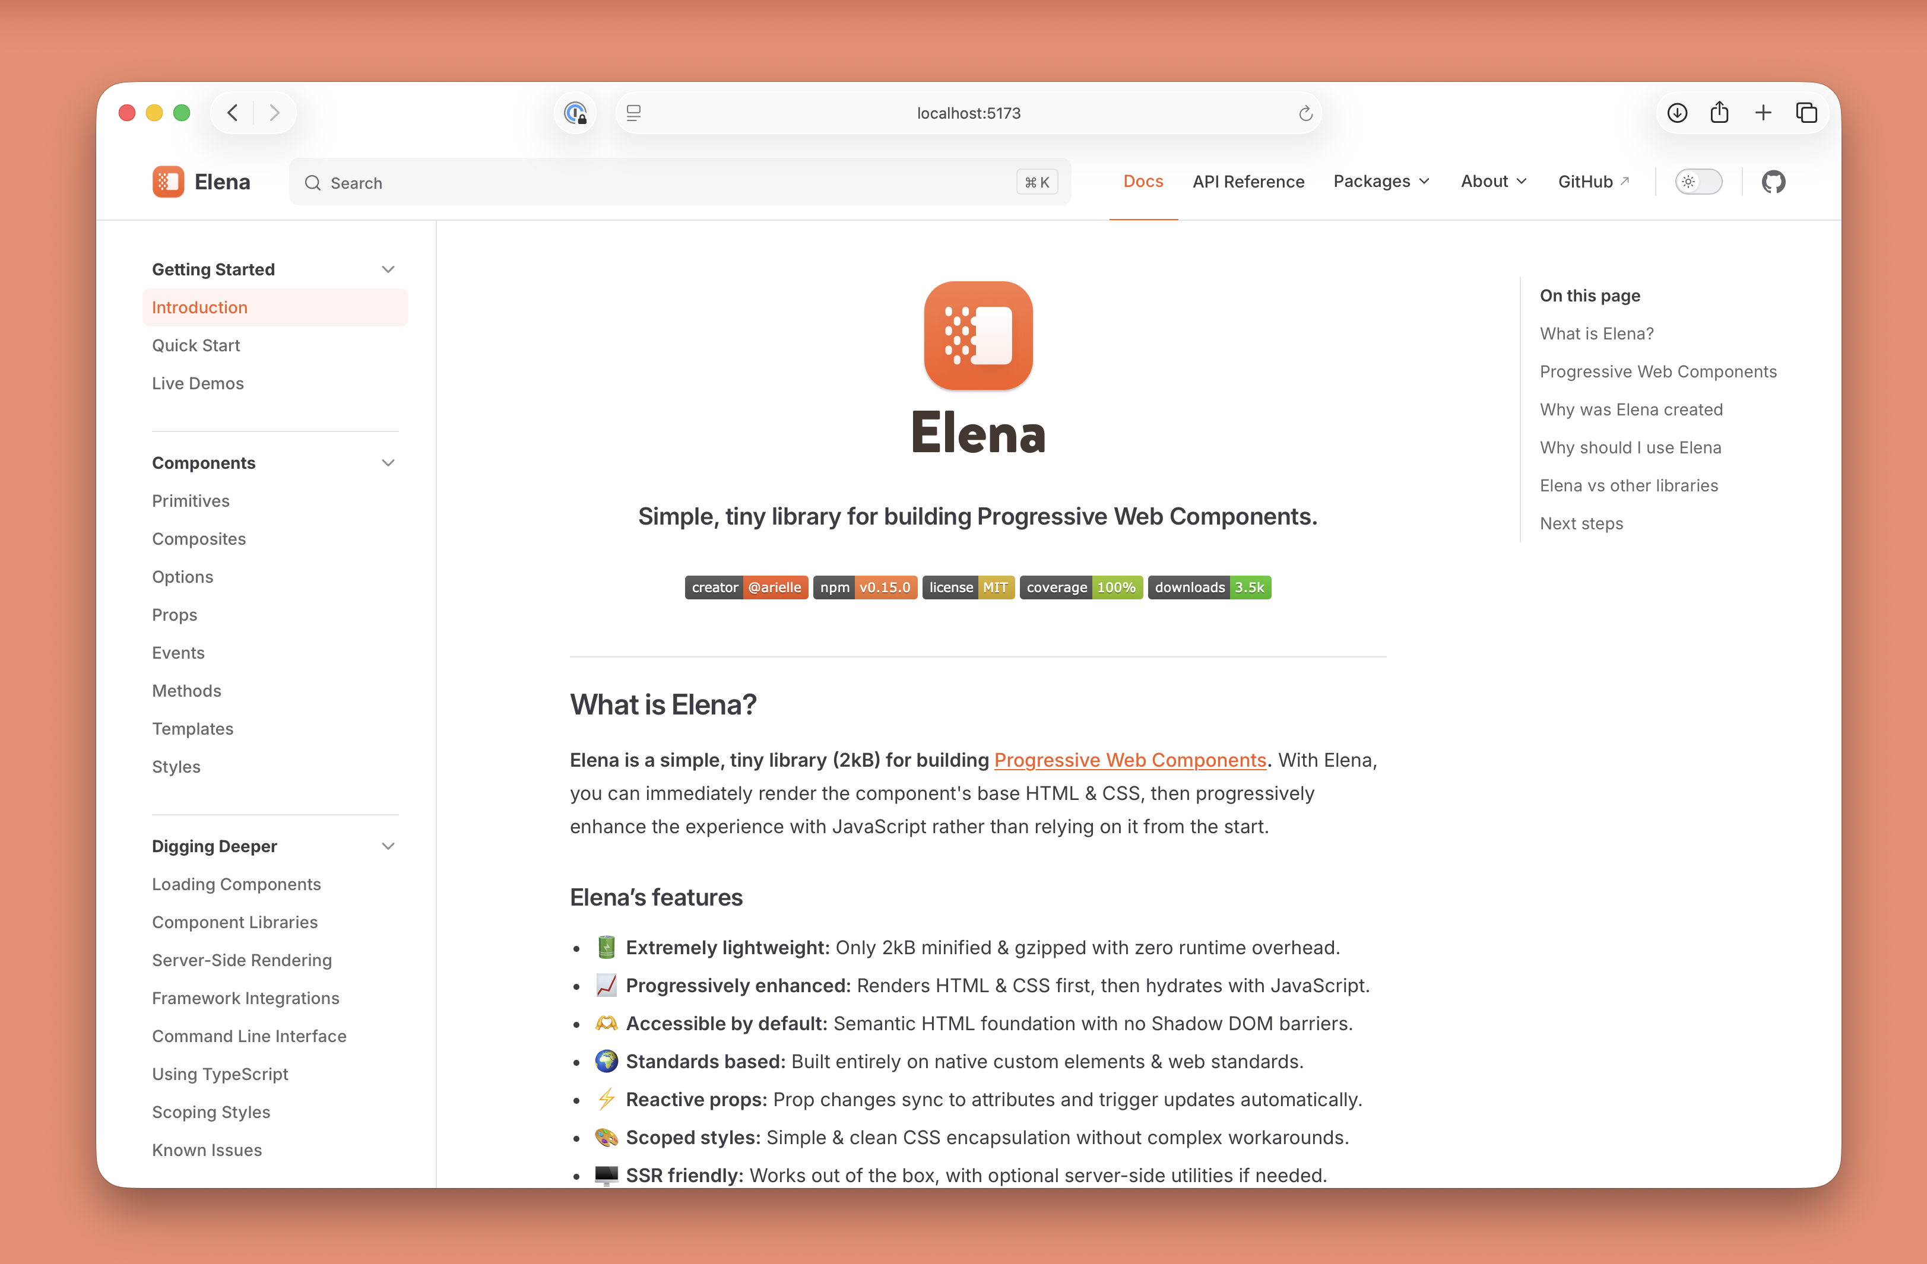Click the Elena logo in header
This screenshot has width=1927, height=1264.
[x=202, y=181]
